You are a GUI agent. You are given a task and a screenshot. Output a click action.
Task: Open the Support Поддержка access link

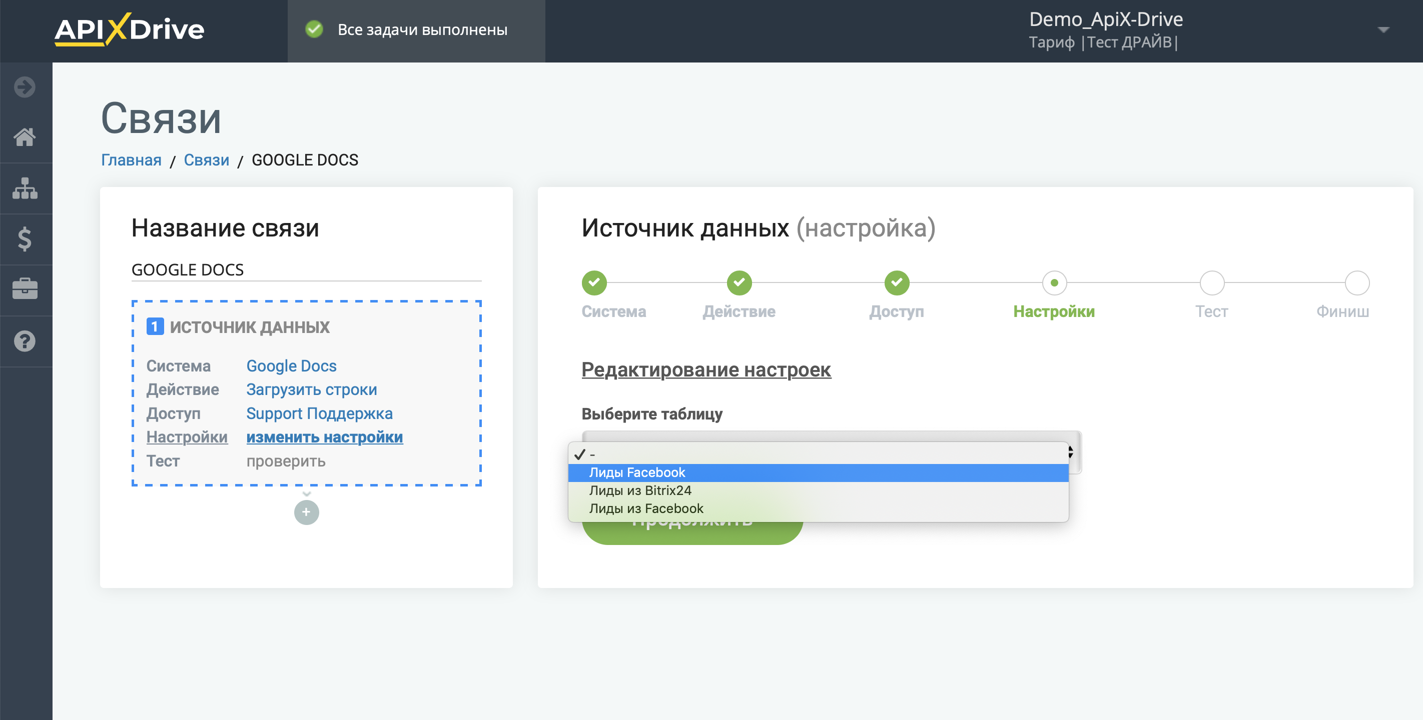pos(319,413)
